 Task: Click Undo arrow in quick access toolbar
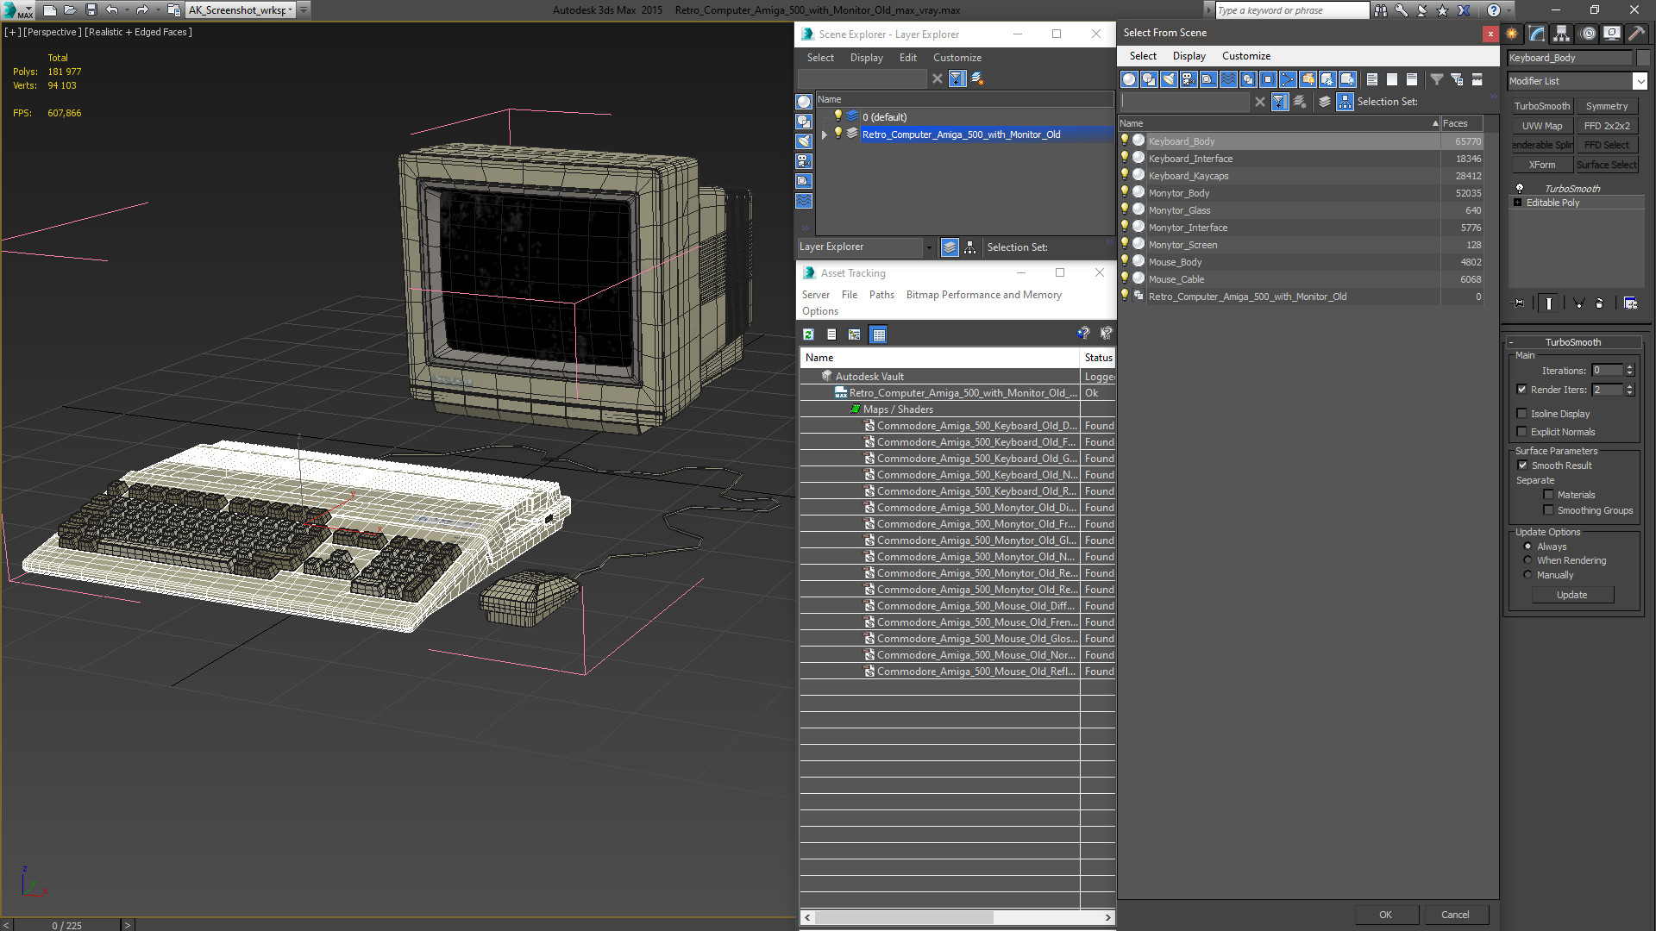tap(111, 10)
